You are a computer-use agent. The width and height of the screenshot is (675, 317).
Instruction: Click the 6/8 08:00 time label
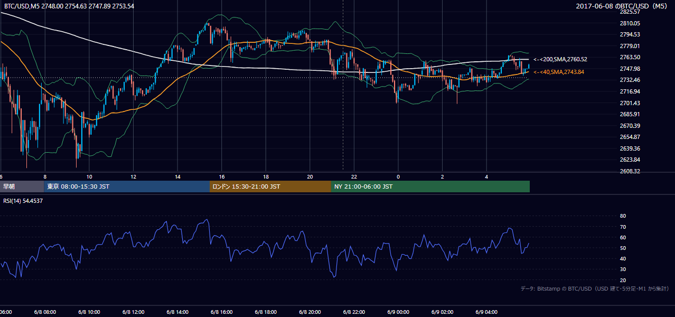45,312
